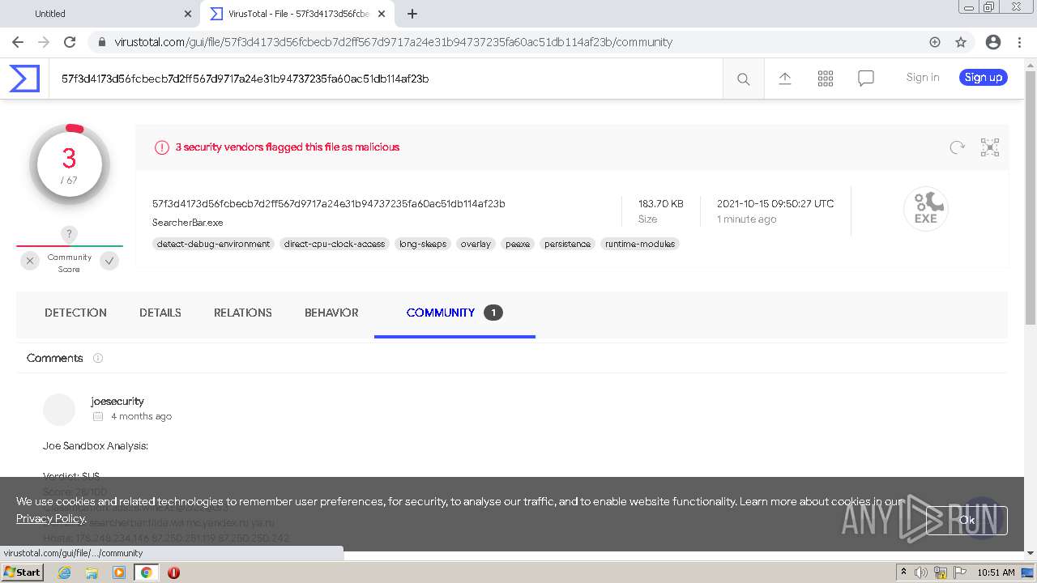Reload the page
Image resolution: width=1037 pixels, height=583 pixels.
[x=70, y=42]
